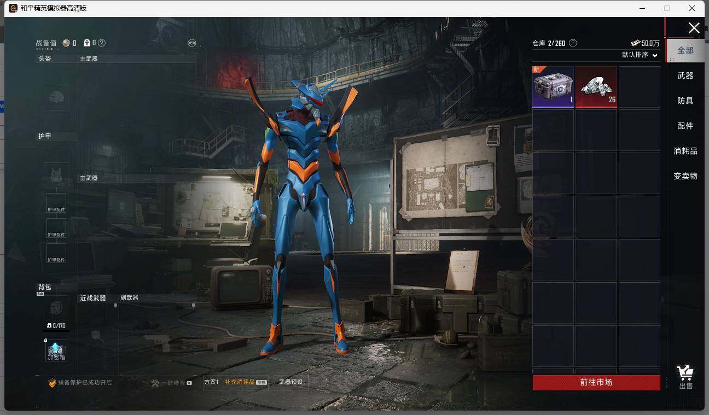Click the 战备值 coin icon

pos(66,43)
